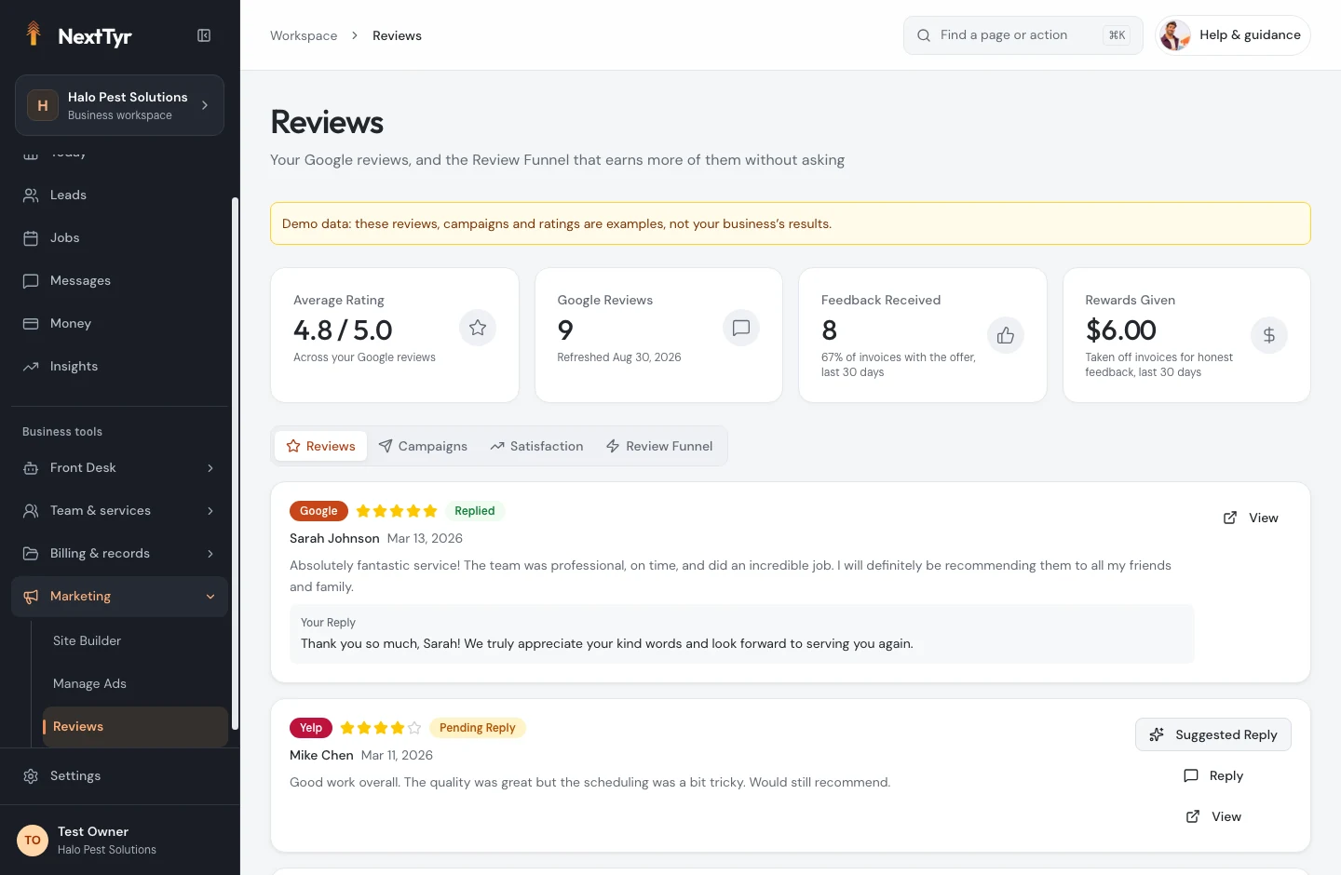Screen dimensions: 1341x875
Task: Expand the Front Desk submenu chevron
Action: tap(210, 468)
